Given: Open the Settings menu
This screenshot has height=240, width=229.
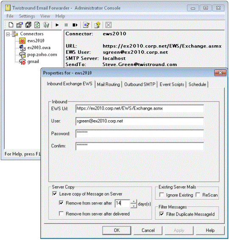Looking at the screenshot, I should pos(27,16).
